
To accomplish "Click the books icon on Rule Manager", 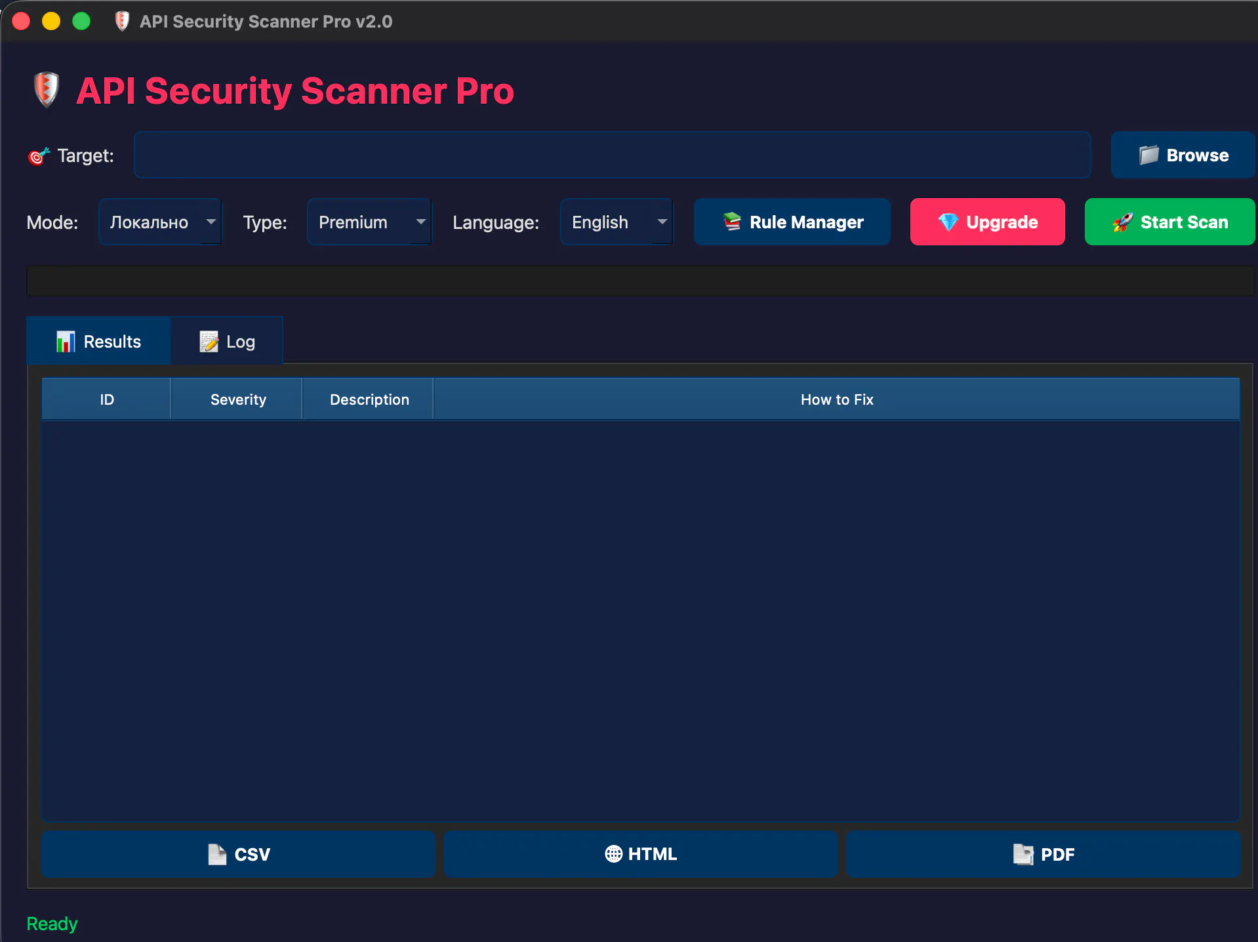I will click(732, 222).
